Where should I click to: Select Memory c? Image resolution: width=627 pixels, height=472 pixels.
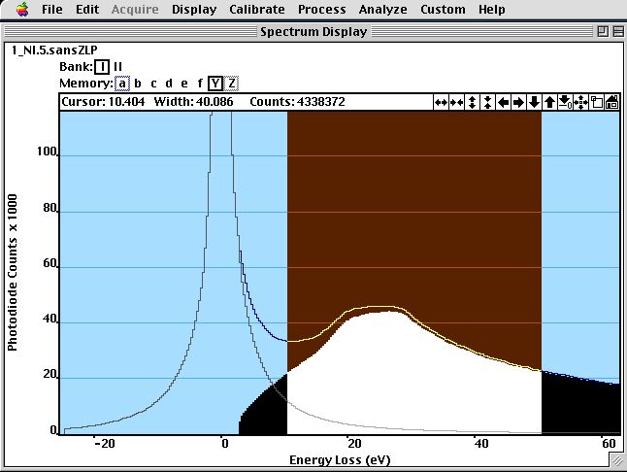pyautogui.click(x=153, y=84)
